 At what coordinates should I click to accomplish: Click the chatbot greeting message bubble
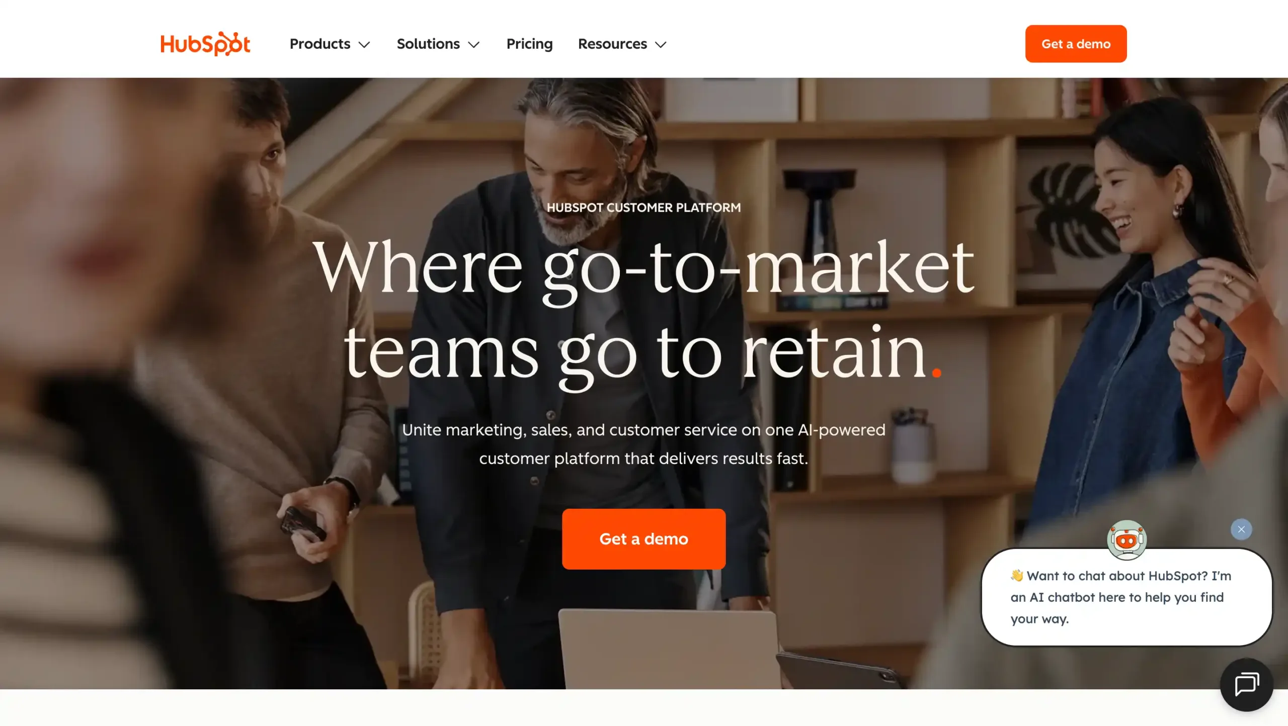[1126, 597]
